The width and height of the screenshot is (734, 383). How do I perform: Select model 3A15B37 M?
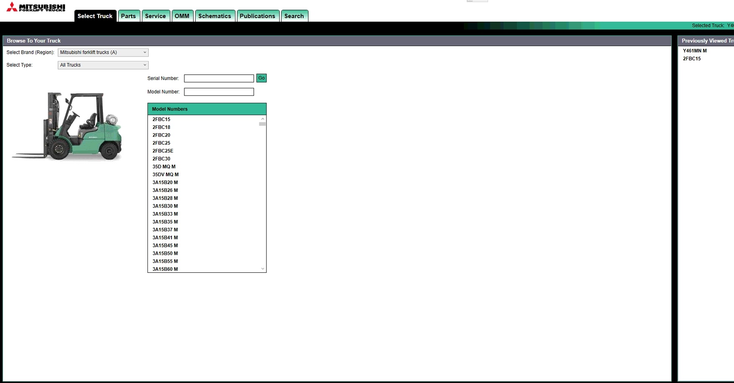coord(165,230)
